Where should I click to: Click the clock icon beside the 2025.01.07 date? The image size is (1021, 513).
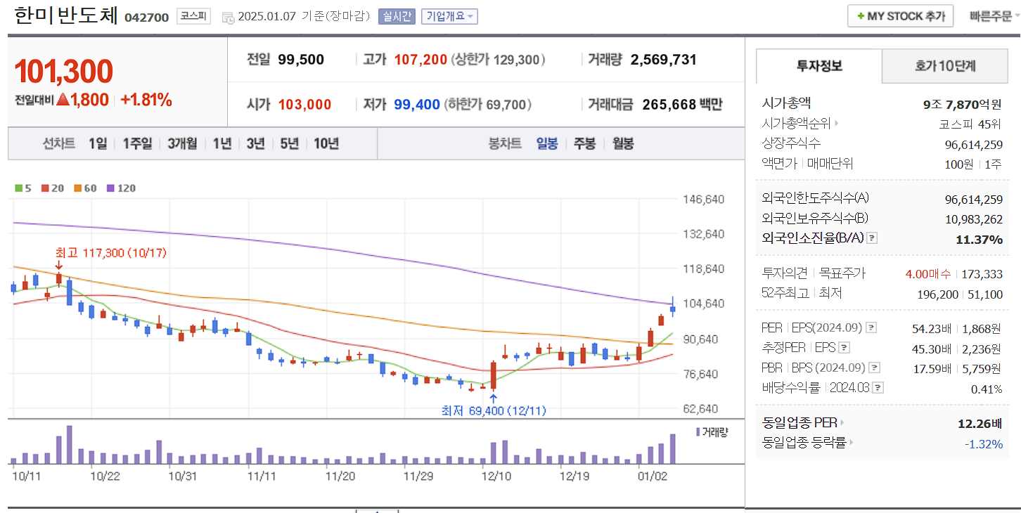click(x=226, y=15)
